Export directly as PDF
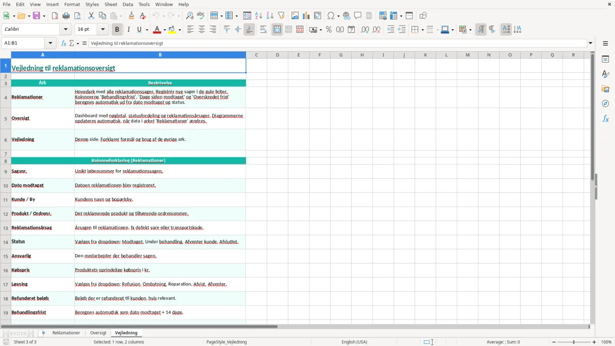Screen dimensions: 615x346 (x=55, y=16)
